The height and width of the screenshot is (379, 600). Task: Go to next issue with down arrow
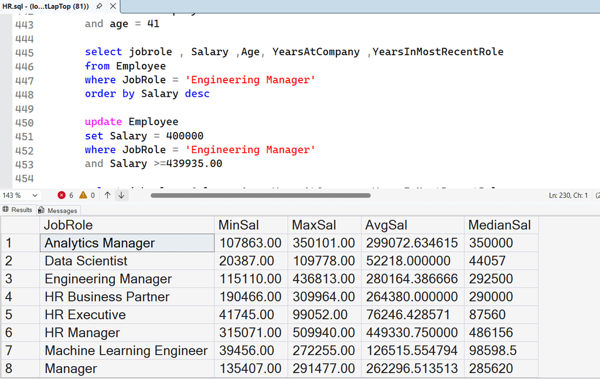click(121, 195)
